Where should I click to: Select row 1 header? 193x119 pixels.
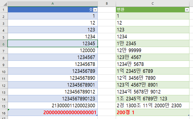coord(4,10)
